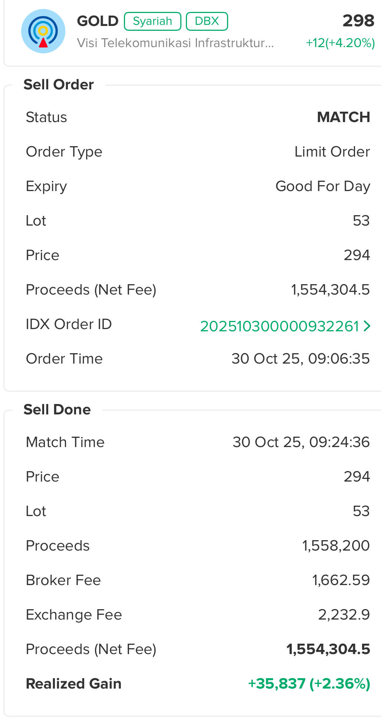Tap the Sell Order section header
Screen dimensions: 381x719
click(59, 85)
